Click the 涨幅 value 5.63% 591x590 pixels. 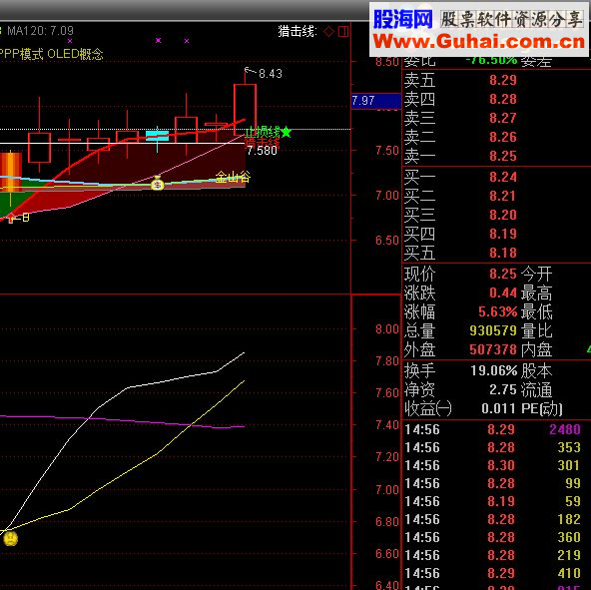coord(497,311)
